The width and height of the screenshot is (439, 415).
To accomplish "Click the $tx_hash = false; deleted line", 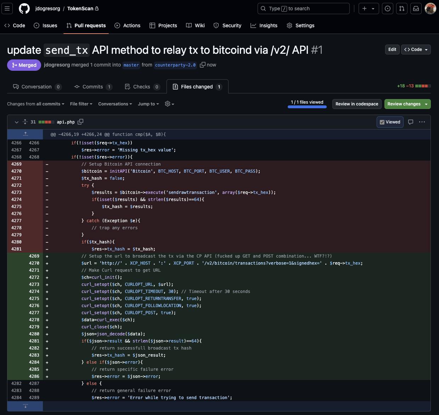I will [103, 178].
